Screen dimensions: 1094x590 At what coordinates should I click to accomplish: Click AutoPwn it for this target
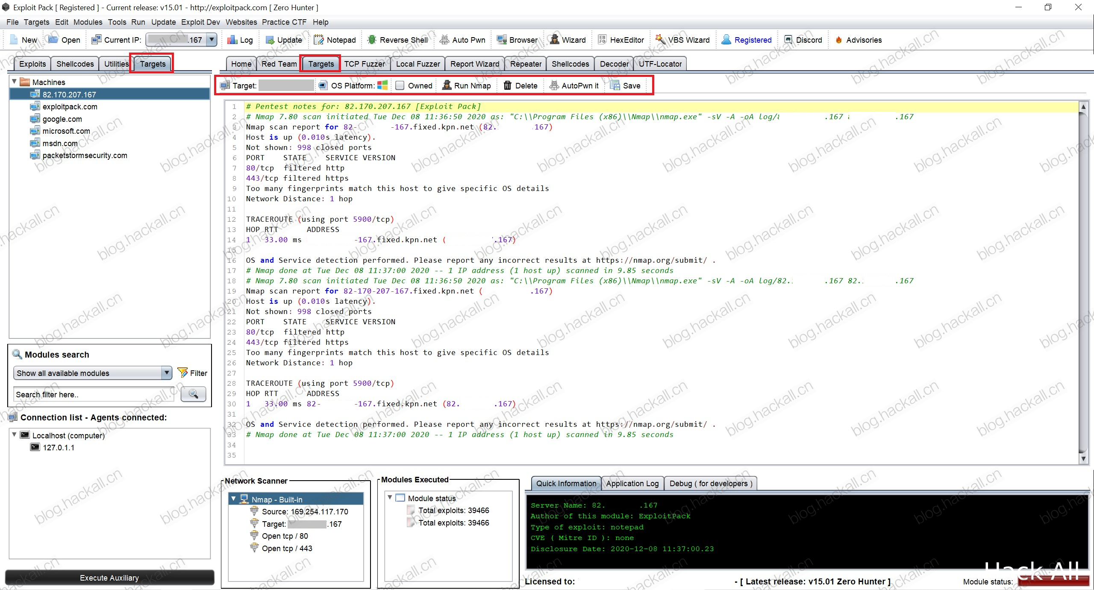[574, 85]
